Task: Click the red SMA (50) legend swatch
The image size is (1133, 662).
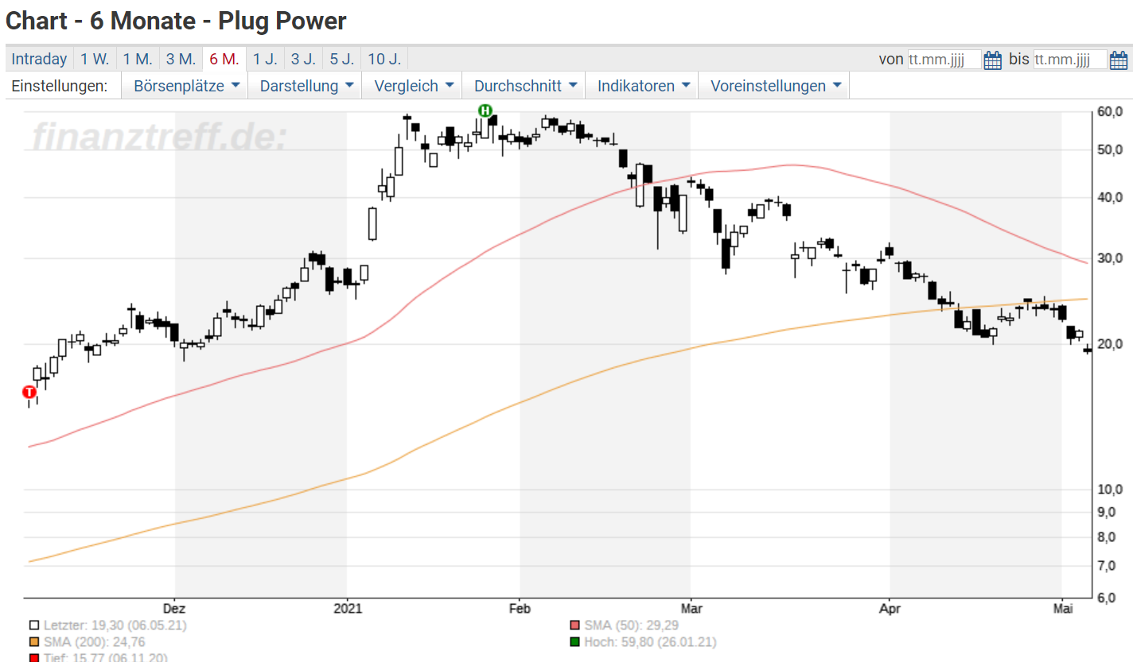Action: tap(574, 625)
